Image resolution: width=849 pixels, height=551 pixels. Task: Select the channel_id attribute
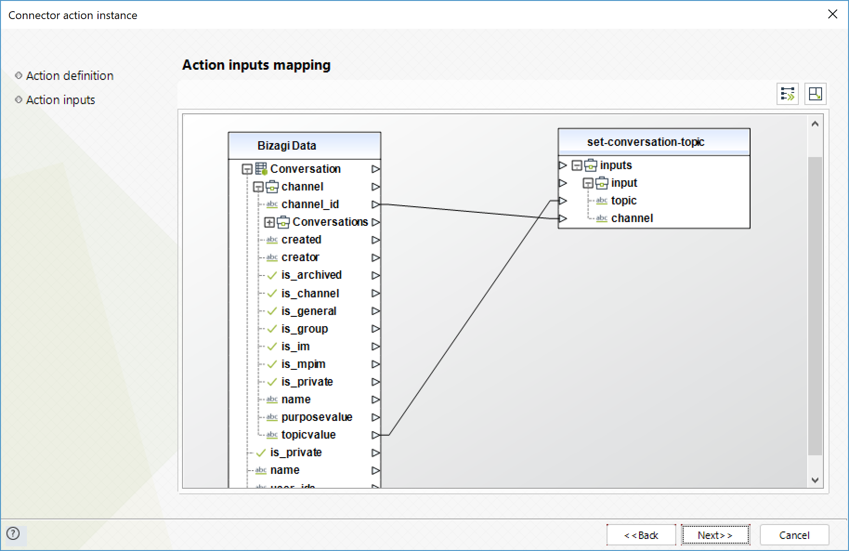[x=310, y=204]
